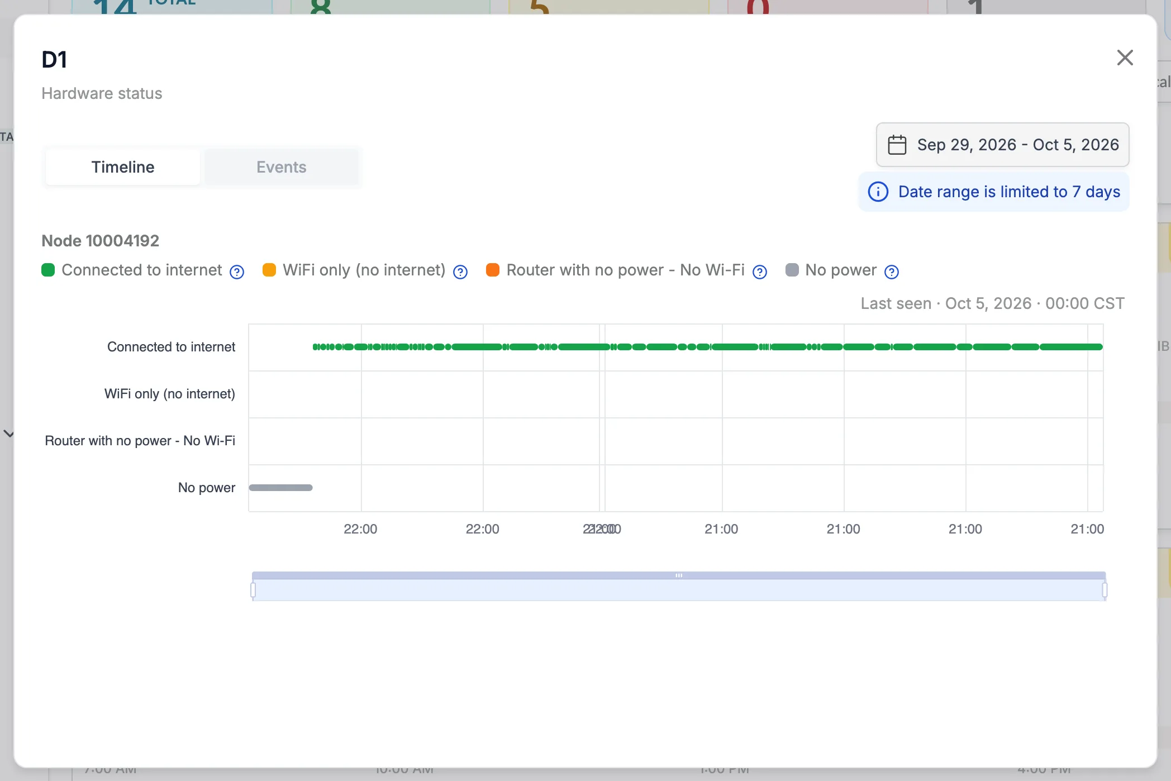
Task: Click the green Connected to internet timeline bar
Action: coord(707,347)
